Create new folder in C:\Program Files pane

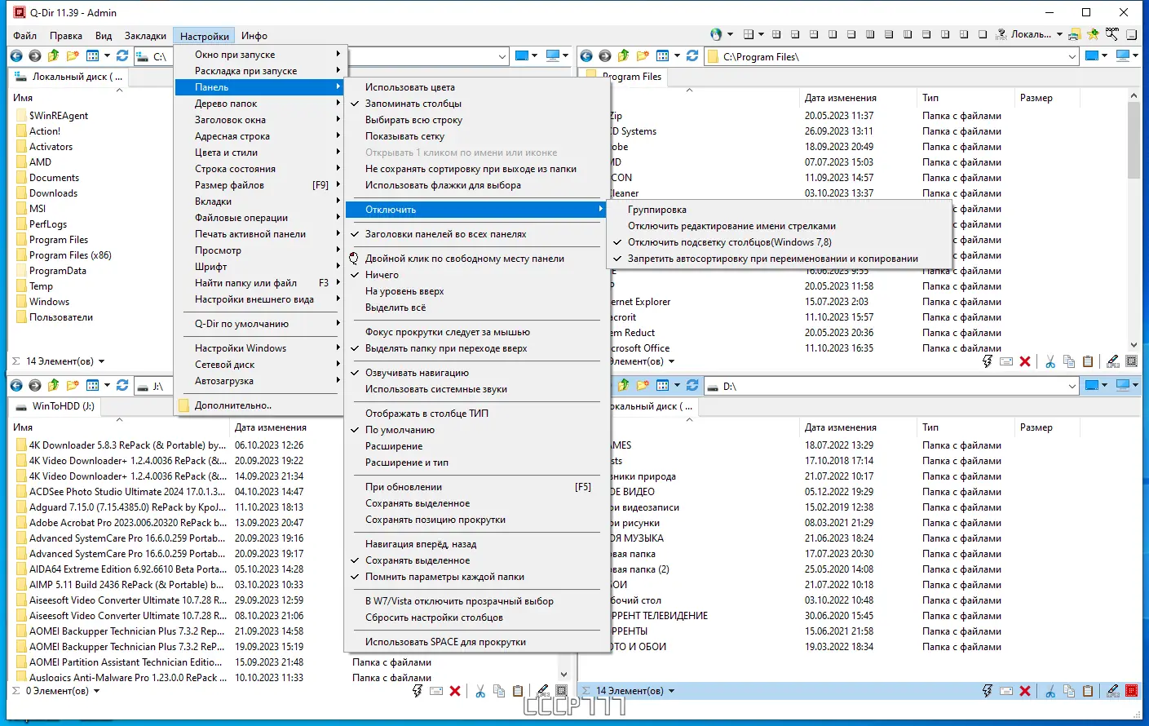(643, 56)
